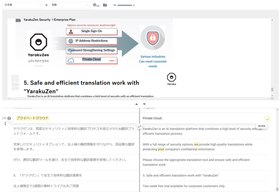Viewport: 280px width, 192px height.
Task: Select translation row 5. Safe and efficient translation work
Action: [x=181, y=175]
